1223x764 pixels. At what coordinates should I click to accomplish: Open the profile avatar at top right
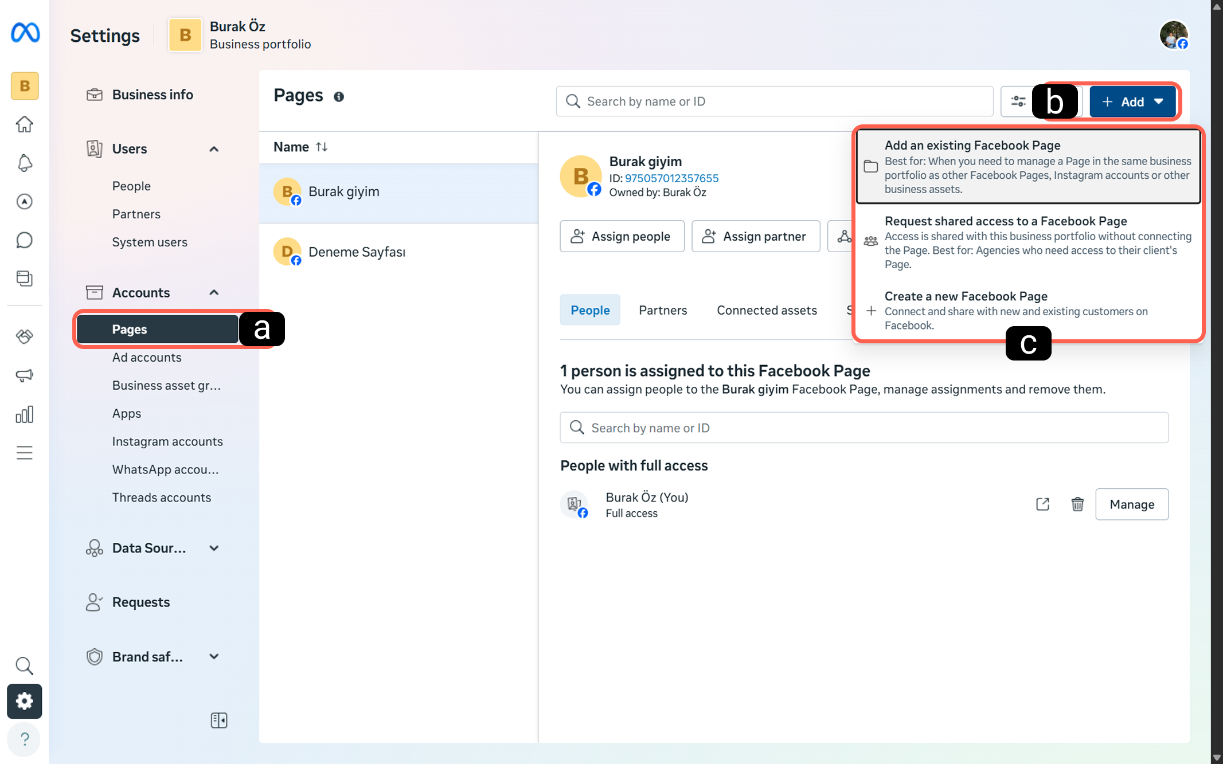[1174, 36]
